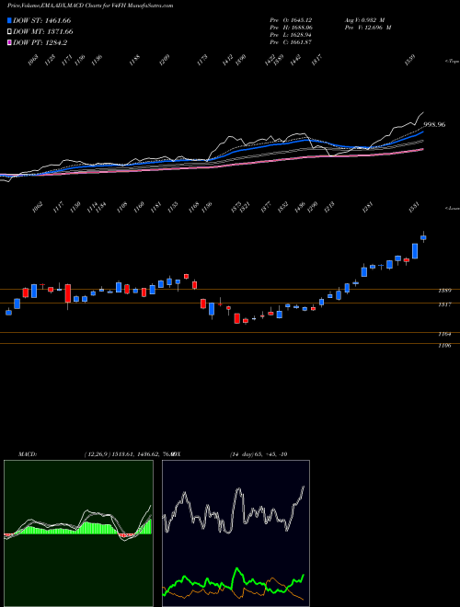
Task: Select the 'DOW MT: 1371.66' label
Action: pos(43,31)
